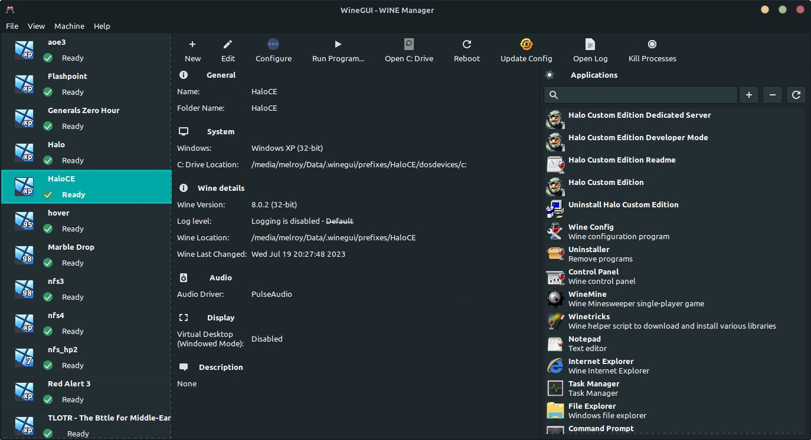
Task: Click the Wine Last Changed date value
Action: [298, 254]
